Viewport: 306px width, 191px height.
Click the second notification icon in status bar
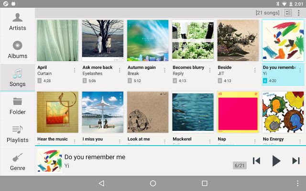click(13, 4)
